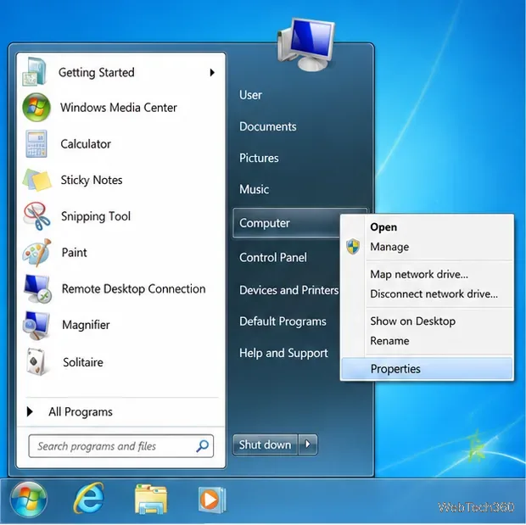Click the Getting Started label

pos(96,72)
